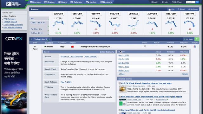
Task: Open the Forums menu
Action: (x=35, y=2)
